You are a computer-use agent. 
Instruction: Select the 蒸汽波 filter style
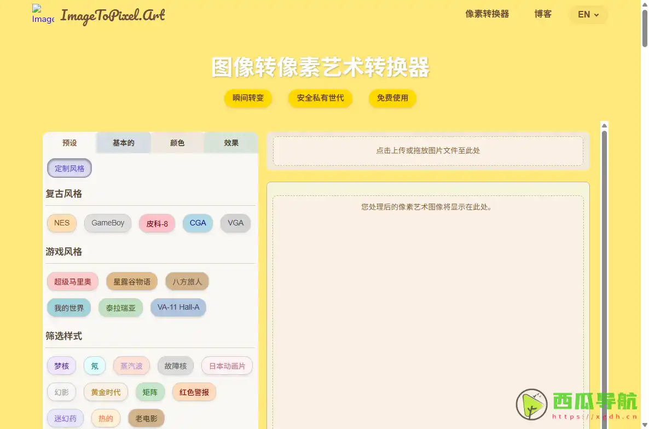[x=131, y=366]
